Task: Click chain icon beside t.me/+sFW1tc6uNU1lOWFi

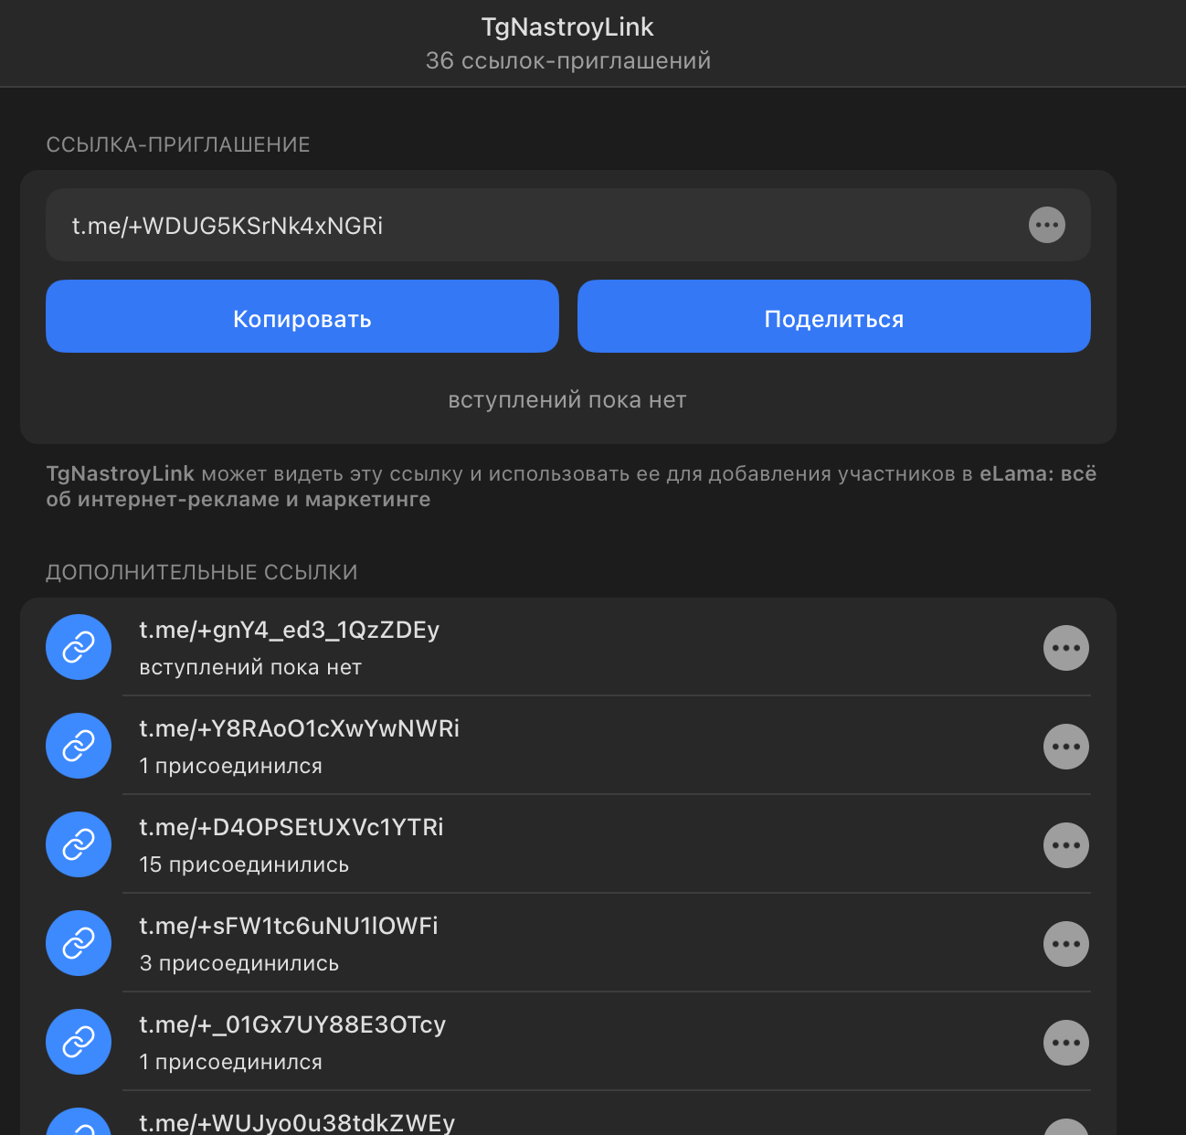Action: click(79, 943)
